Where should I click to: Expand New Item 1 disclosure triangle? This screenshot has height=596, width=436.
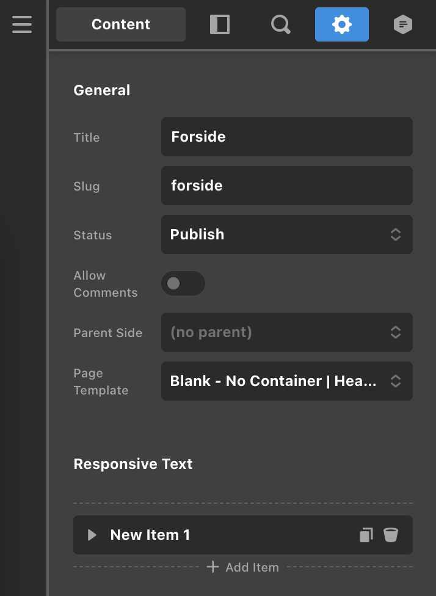tap(92, 535)
